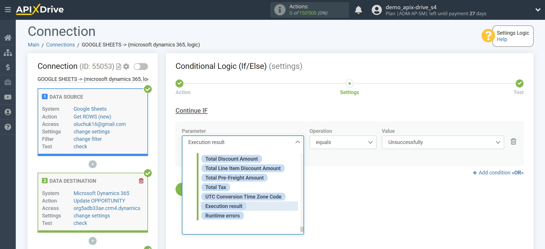
Task: Open Google Sheets system link
Action: coord(90,109)
